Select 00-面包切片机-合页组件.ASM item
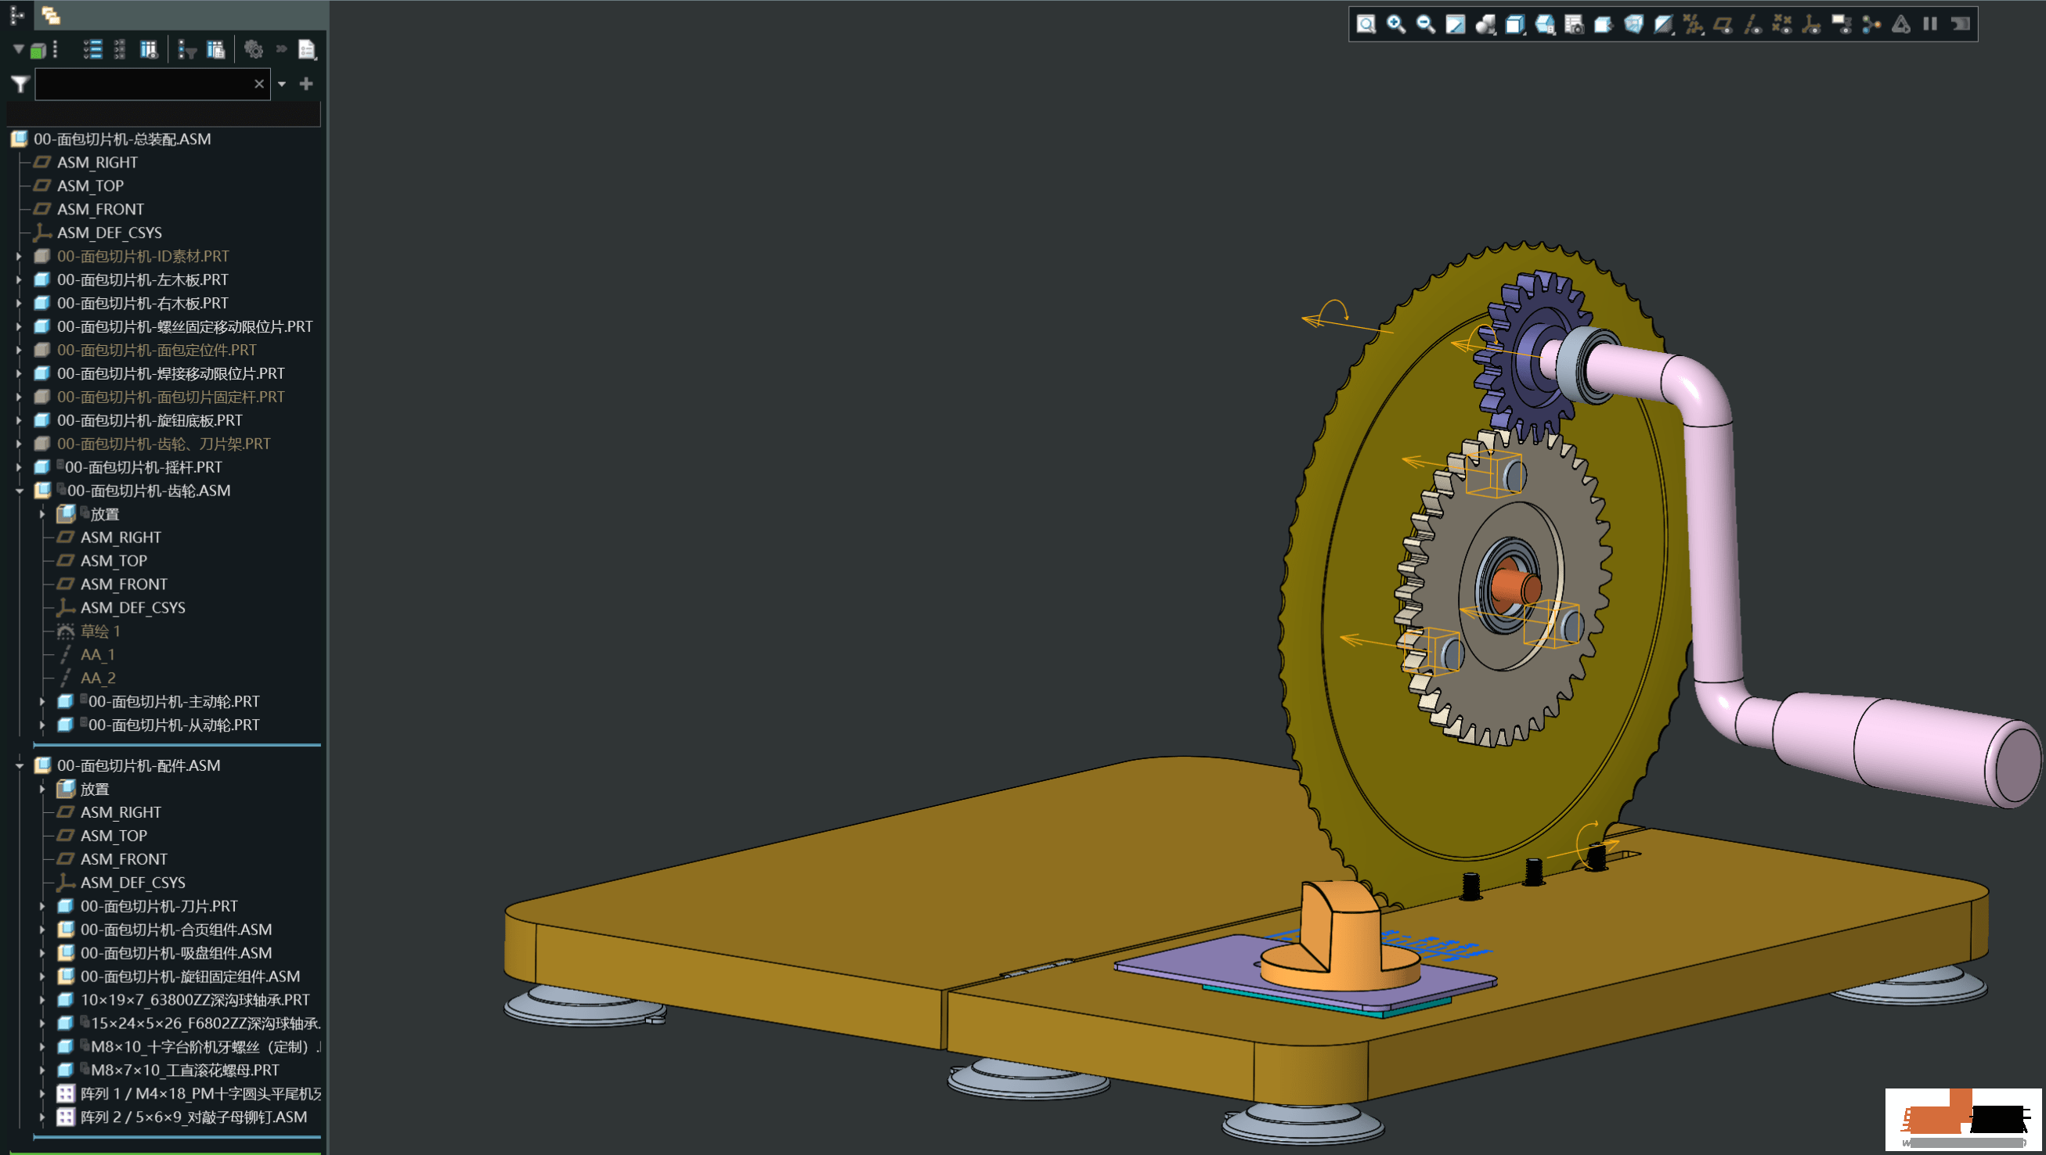This screenshot has height=1155, width=2046. coord(175,930)
